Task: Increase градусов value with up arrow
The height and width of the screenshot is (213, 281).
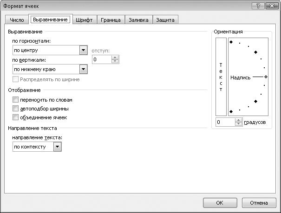Action: click(x=239, y=120)
